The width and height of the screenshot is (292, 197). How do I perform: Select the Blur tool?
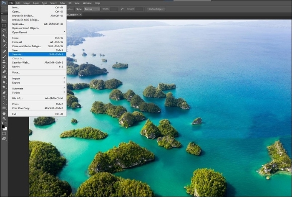coord(4,82)
